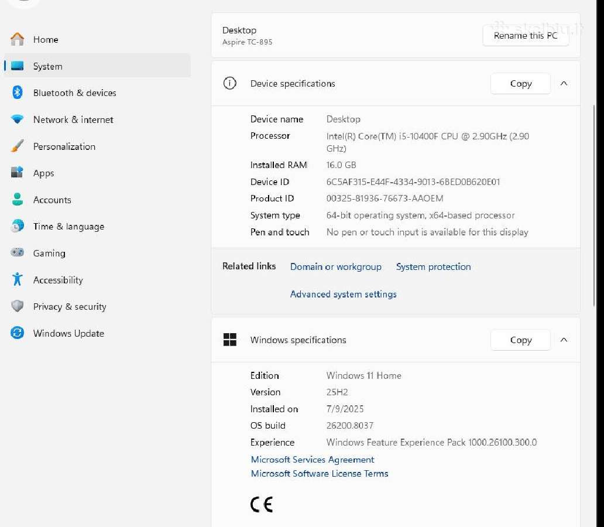Click the Installed RAM value 16.0 GB
The height and width of the screenshot is (527, 604).
click(x=341, y=165)
